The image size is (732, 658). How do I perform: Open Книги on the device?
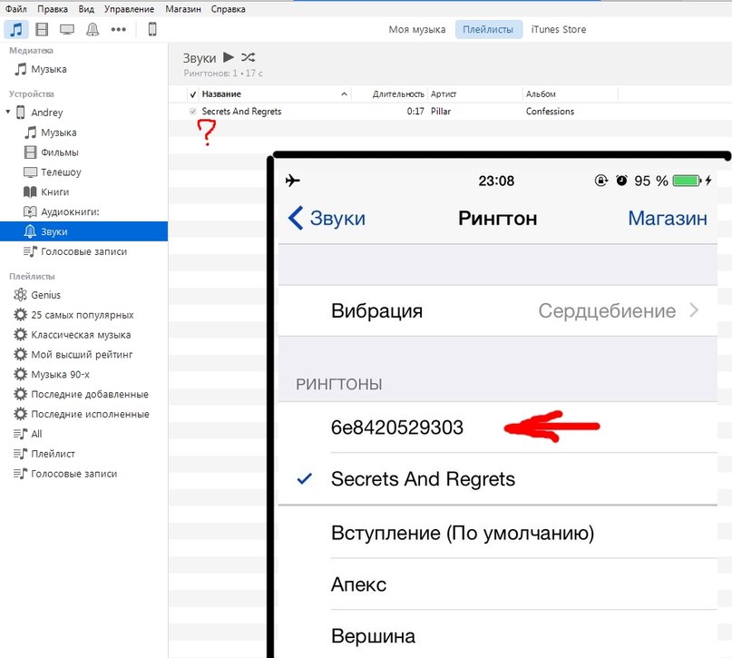tap(54, 192)
